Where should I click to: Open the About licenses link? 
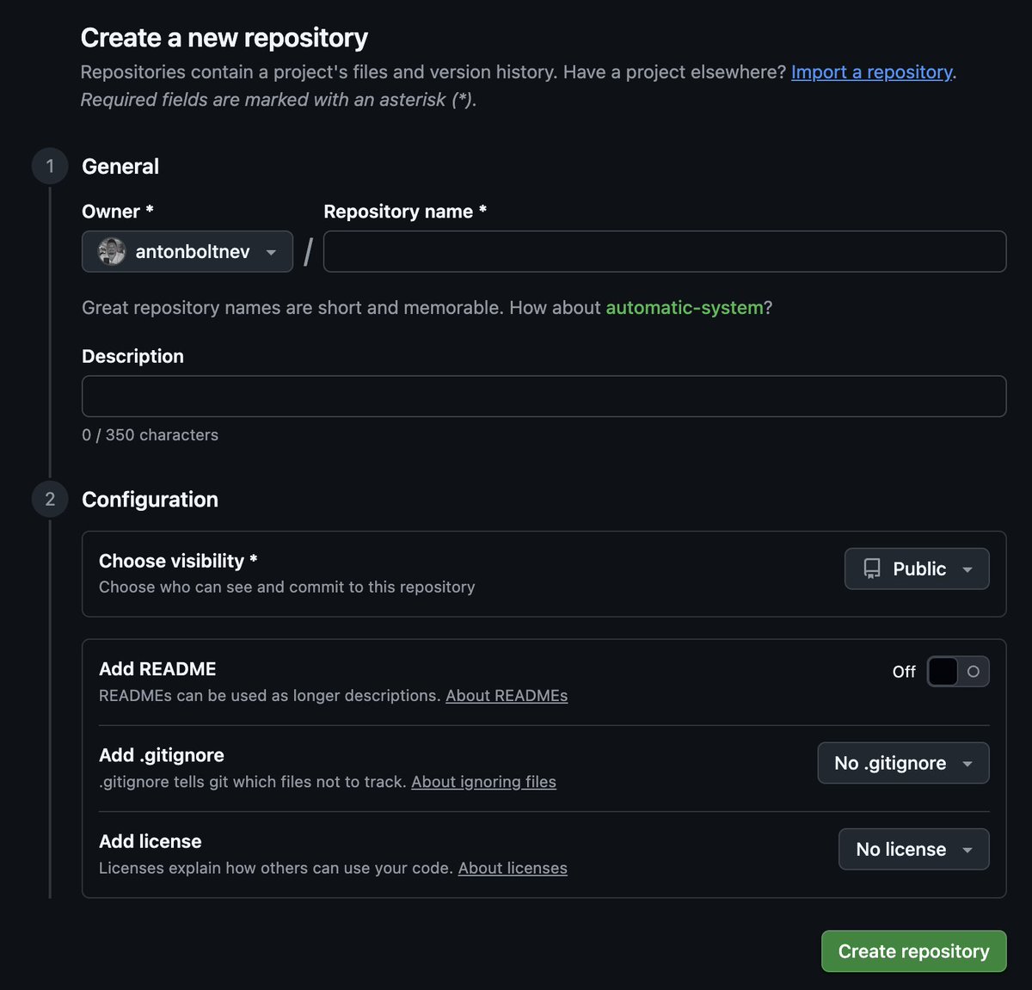click(513, 868)
